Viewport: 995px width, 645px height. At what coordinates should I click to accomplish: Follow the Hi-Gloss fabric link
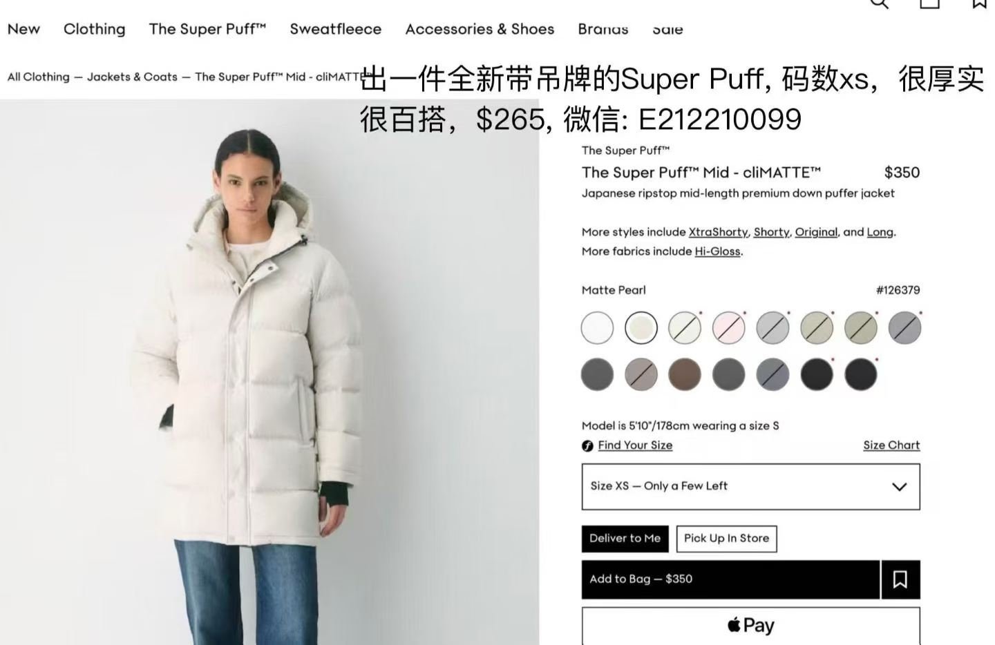tap(717, 251)
